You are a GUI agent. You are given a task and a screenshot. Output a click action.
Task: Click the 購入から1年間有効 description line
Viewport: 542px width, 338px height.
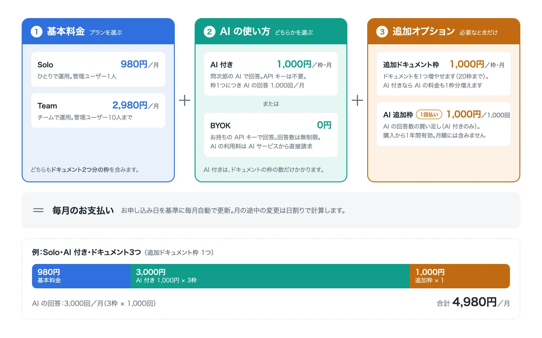(434, 135)
